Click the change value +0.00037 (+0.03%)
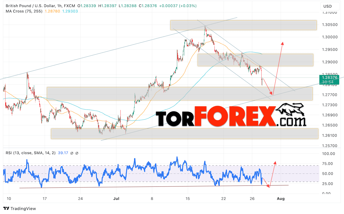The width and height of the screenshot is (344, 214). tap(178, 6)
